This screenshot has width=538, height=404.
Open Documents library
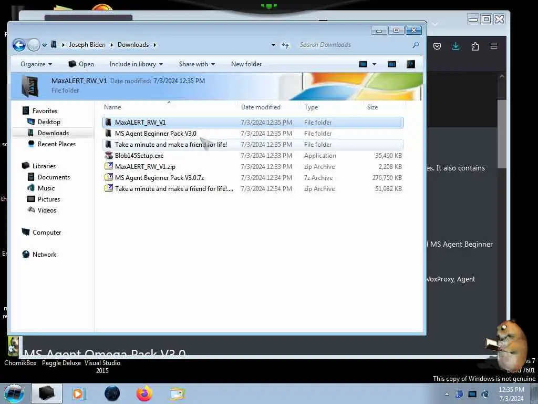click(54, 177)
